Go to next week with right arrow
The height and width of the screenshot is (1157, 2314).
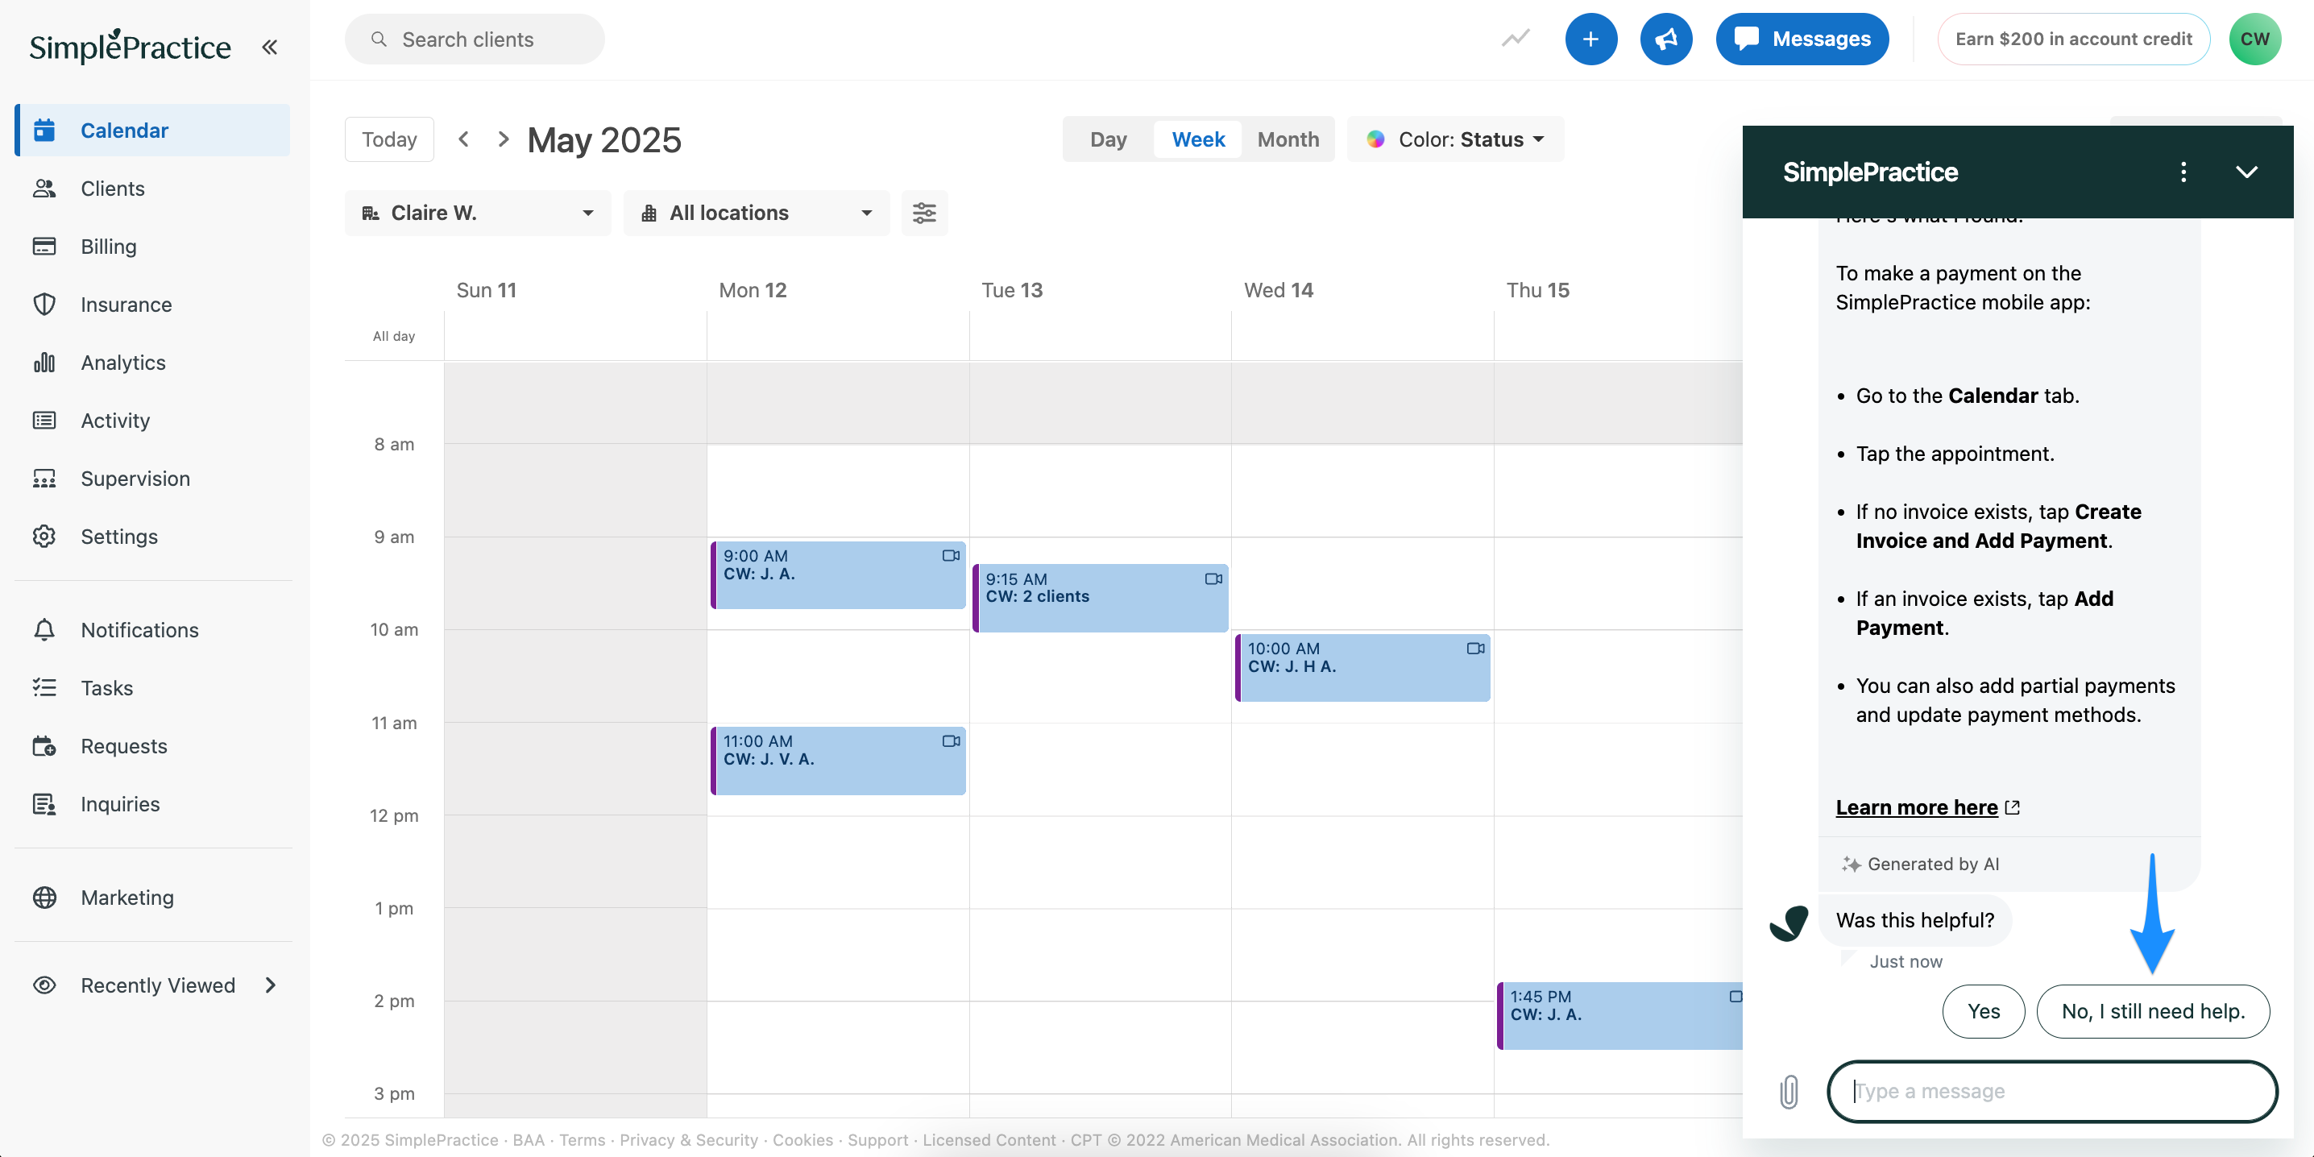503,139
